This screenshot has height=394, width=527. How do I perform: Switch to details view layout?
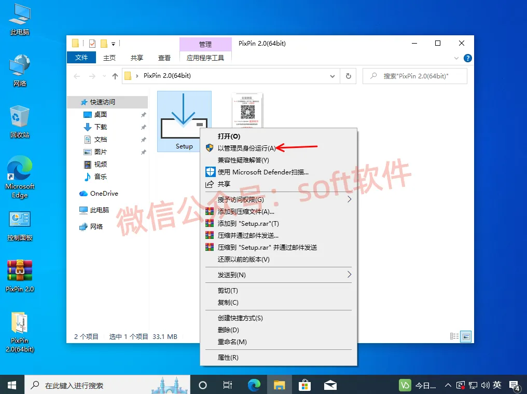[x=454, y=336]
